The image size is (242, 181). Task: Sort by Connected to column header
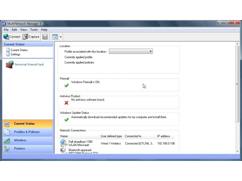[140, 136]
